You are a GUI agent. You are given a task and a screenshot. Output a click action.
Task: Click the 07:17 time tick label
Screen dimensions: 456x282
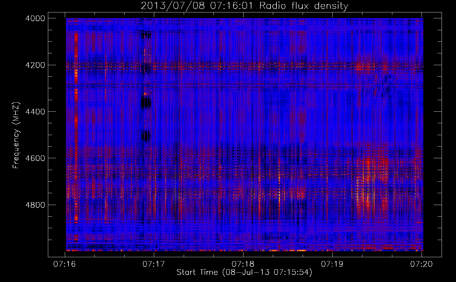(154, 264)
